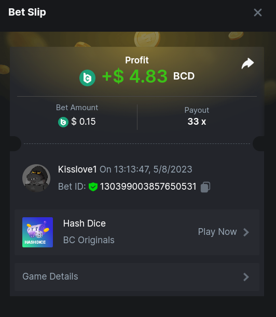Click the $ 0.15 bet amount value
Viewport: 276px width, 317px height.
point(84,122)
